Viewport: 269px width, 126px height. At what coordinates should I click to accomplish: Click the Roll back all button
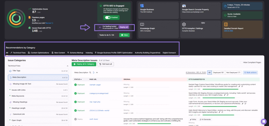[x=106, y=64]
